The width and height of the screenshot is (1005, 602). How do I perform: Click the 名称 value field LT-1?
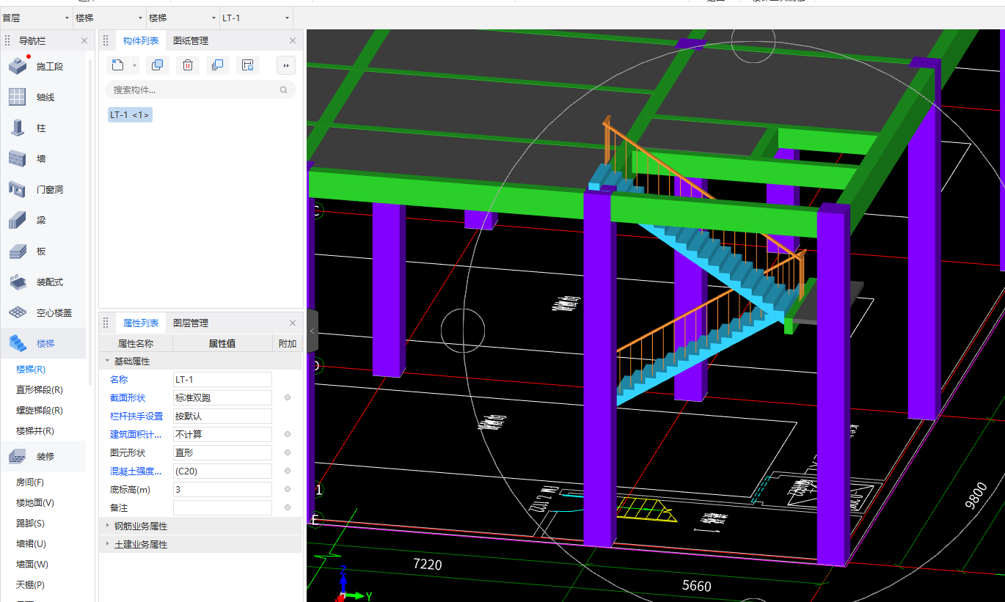pos(222,379)
